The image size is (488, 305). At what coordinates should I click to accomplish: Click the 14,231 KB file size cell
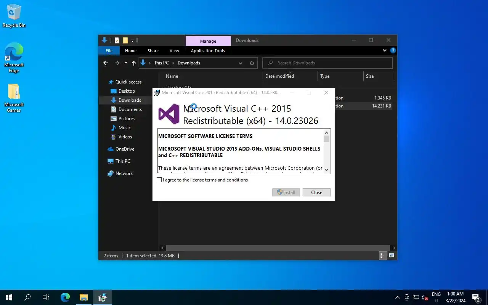[x=381, y=106]
